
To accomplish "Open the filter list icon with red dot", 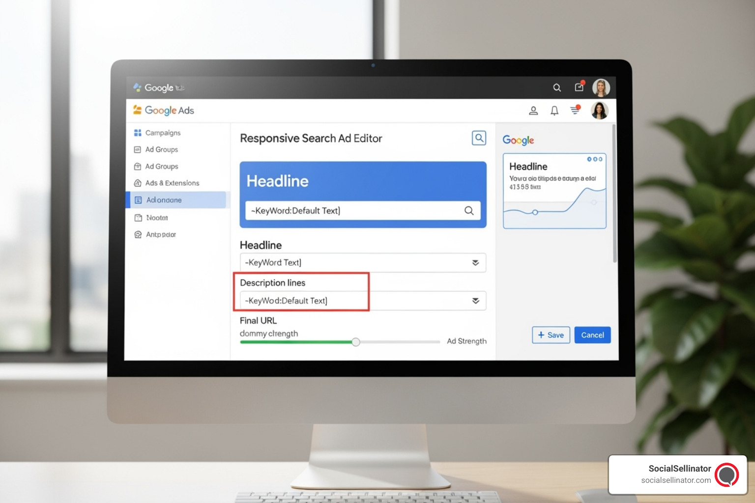I will click(x=575, y=110).
